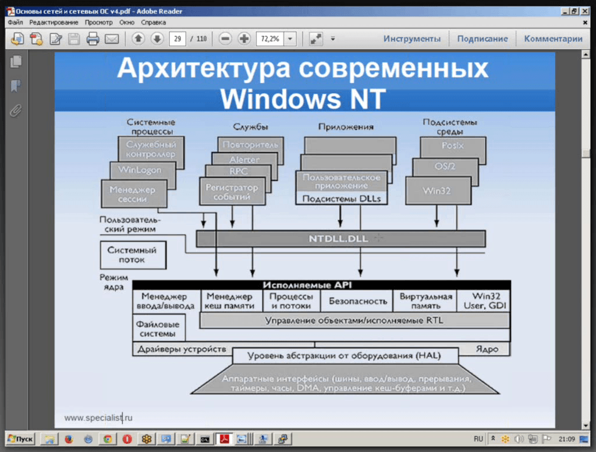Viewport: 596px width, 452px height.
Task: Open the Opera taskbar icon
Action: point(127,439)
